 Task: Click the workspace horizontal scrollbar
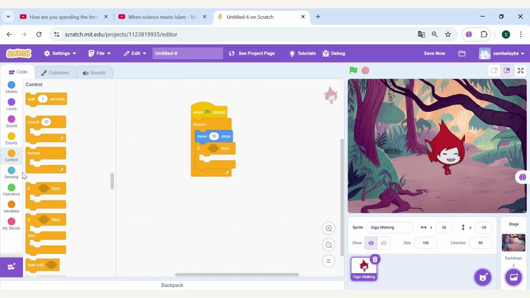(x=237, y=274)
